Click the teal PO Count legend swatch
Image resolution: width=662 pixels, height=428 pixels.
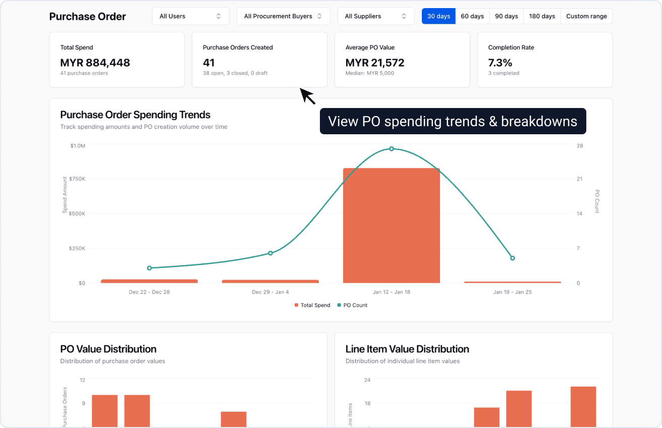point(340,305)
